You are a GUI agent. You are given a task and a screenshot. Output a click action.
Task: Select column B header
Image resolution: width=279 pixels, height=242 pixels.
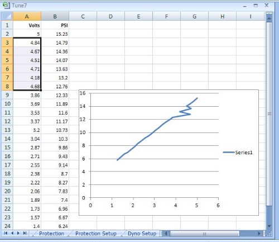point(55,17)
